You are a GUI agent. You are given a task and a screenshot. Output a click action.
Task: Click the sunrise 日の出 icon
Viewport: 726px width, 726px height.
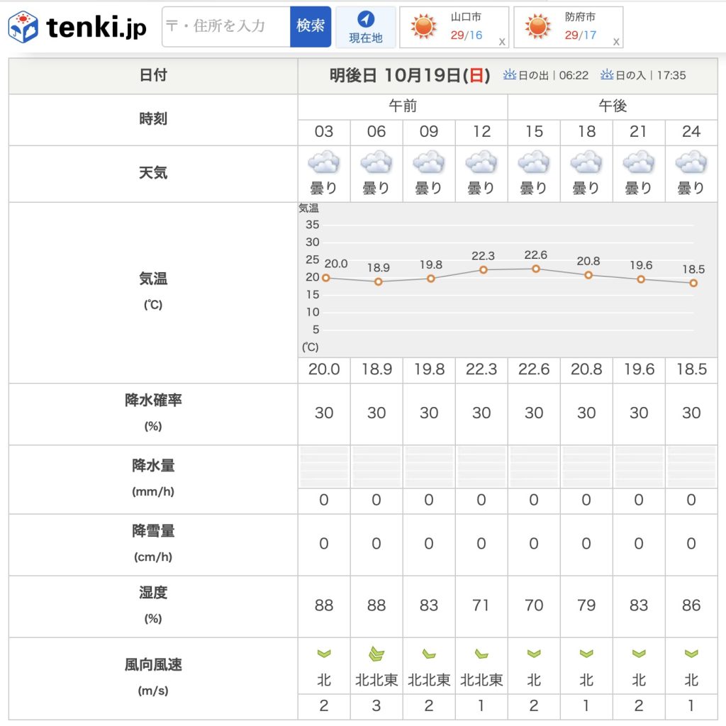[509, 75]
